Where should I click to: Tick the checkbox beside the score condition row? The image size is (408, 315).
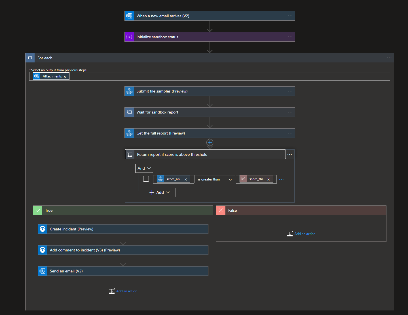coord(146,179)
